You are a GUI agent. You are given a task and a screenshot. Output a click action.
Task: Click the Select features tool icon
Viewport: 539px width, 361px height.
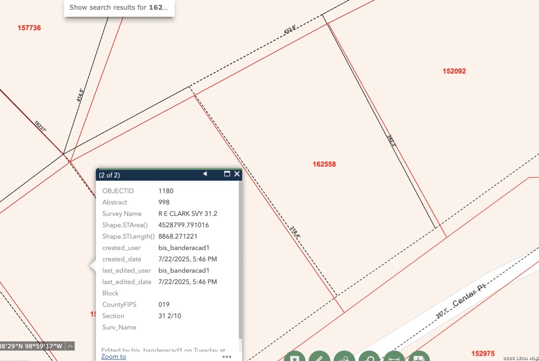[344, 357]
